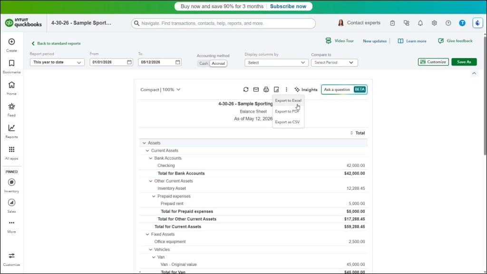Image resolution: width=487 pixels, height=274 pixels.
Task: Click Subscribe now link
Action: click(x=288, y=6)
